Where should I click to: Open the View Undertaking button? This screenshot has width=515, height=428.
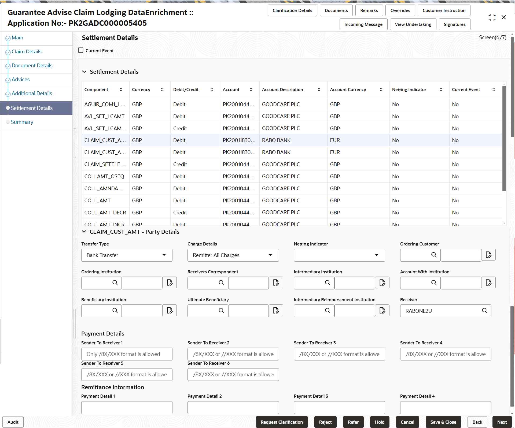413,24
